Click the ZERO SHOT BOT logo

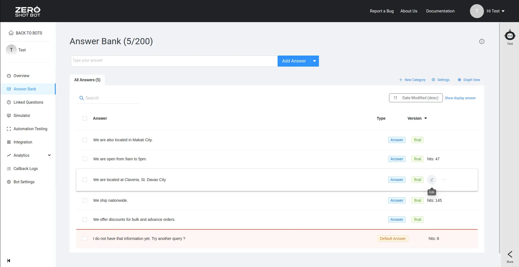point(28,11)
